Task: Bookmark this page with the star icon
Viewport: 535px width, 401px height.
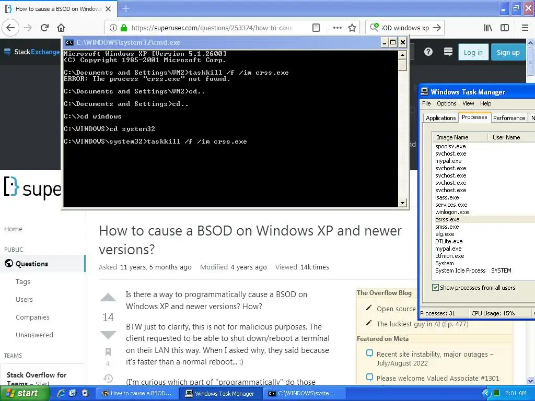Action: 352,28
